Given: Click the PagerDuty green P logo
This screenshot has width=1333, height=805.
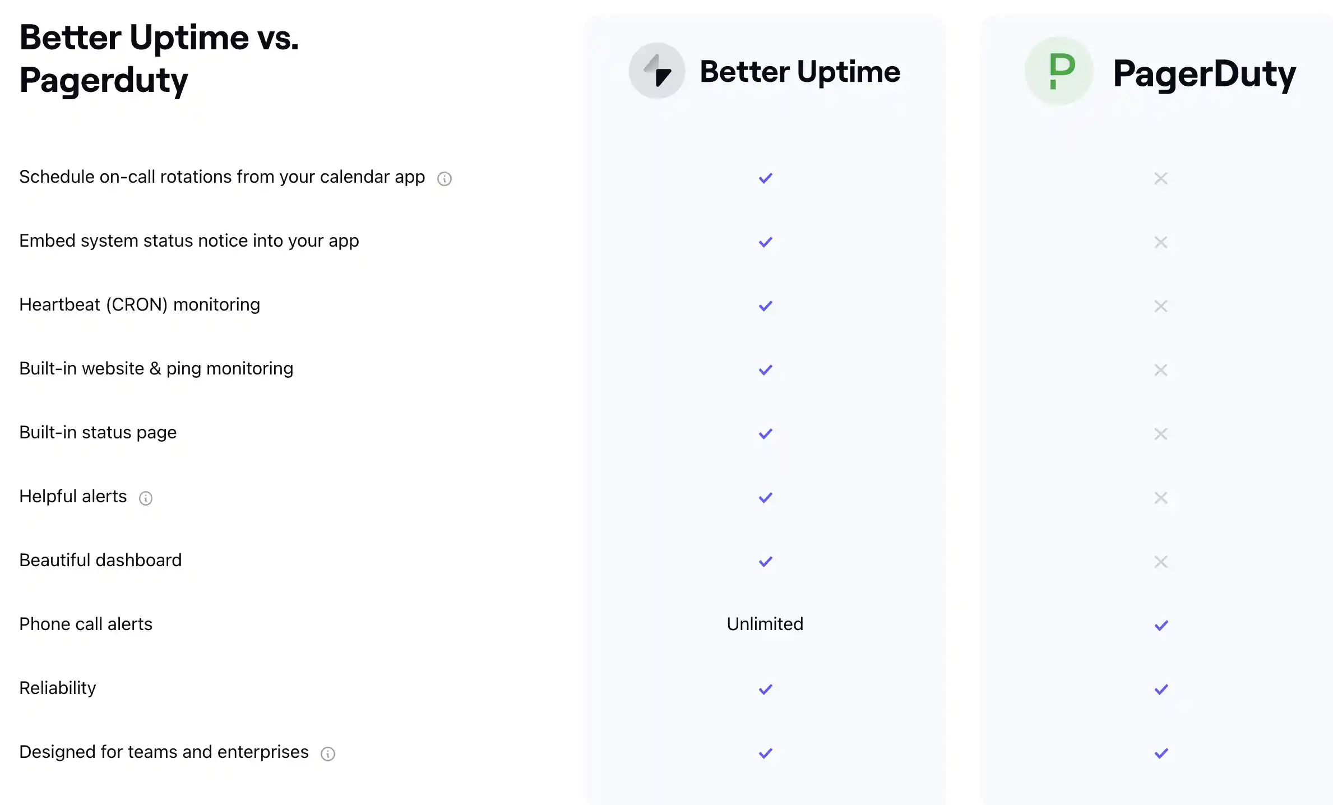Looking at the screenshot, I should pos(1059,71).
